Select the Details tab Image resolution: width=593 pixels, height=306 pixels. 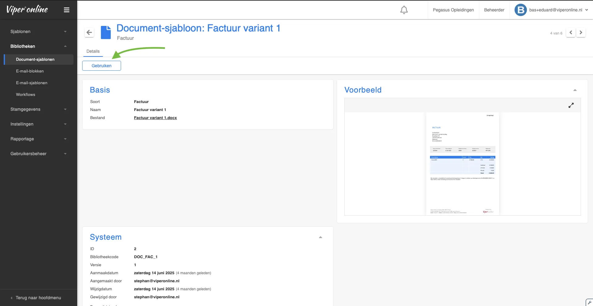[93, 51]
